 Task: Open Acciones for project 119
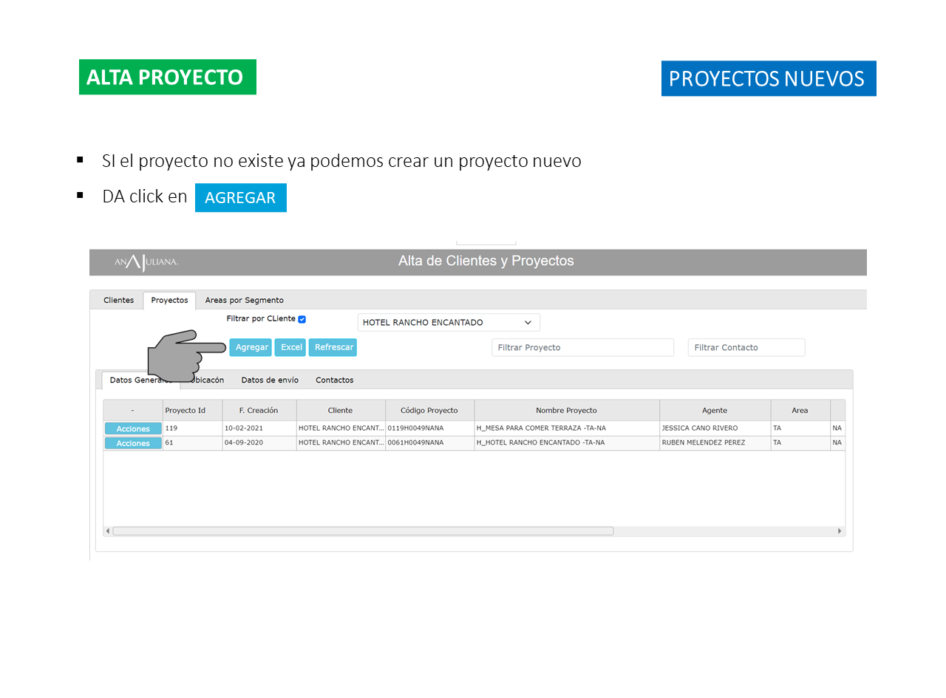point(133,429)
